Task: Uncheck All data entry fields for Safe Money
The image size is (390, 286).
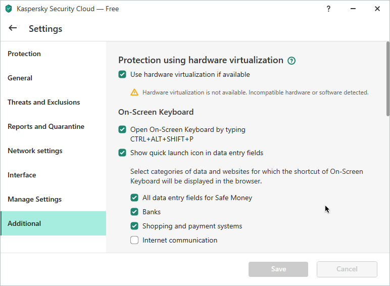Action: (x=134, y=198)
